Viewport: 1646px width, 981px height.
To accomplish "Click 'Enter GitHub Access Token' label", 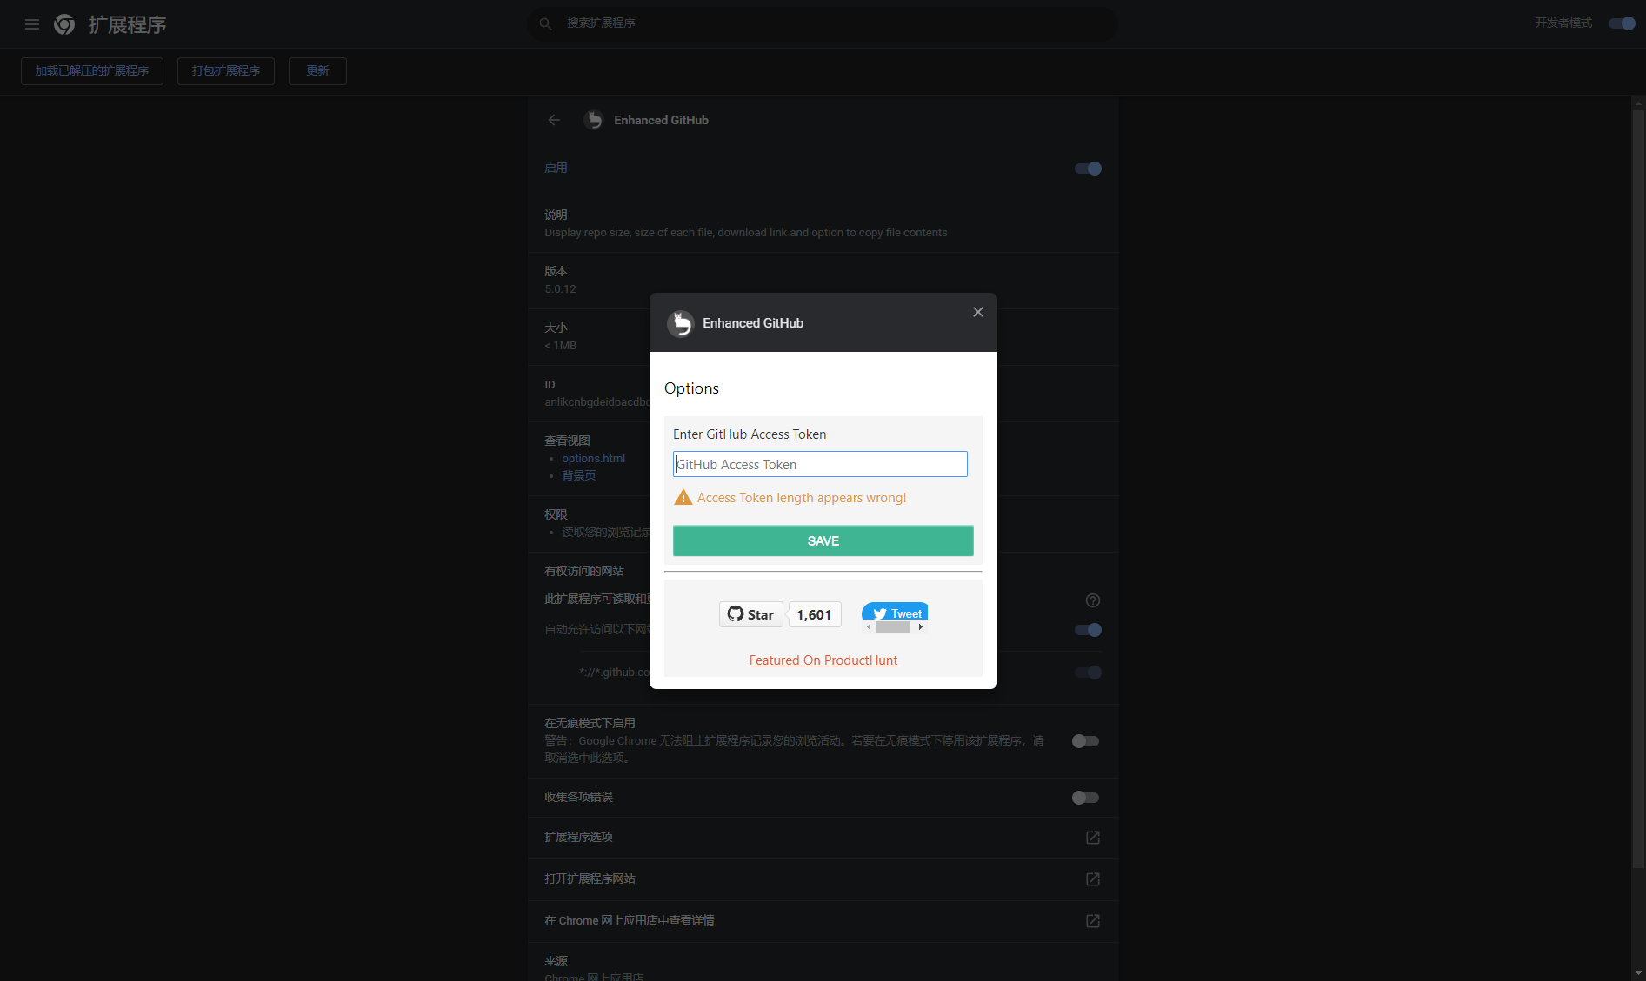I will point(750,434).
